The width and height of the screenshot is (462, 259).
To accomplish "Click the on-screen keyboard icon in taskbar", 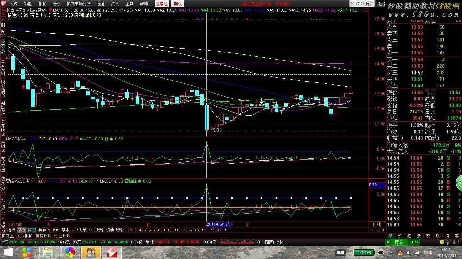I will 340,252.
